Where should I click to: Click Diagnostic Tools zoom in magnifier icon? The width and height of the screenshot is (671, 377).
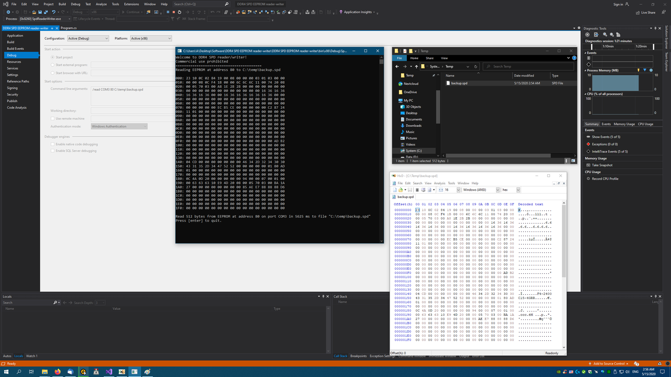pyautogui.click(x=605, y=35)
